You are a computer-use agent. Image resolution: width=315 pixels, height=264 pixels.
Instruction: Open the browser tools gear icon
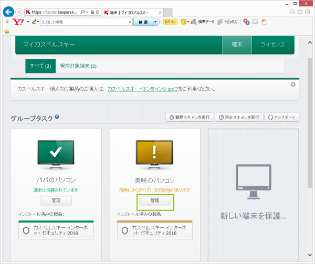308,12
